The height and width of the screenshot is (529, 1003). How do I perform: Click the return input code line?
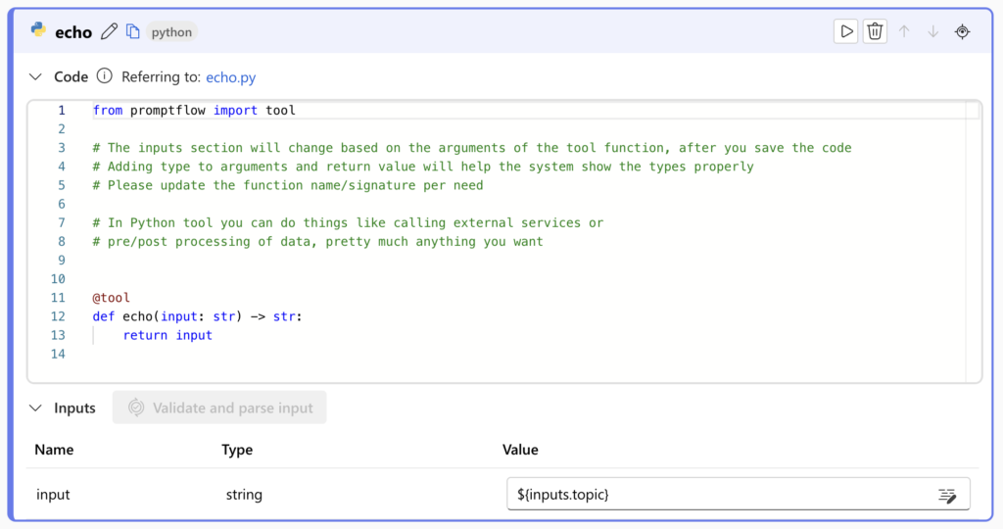[x=167, y=335]
